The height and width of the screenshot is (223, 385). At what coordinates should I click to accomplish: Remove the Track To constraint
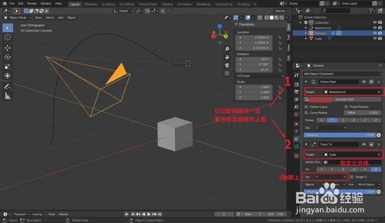click(x=379, y=144)
